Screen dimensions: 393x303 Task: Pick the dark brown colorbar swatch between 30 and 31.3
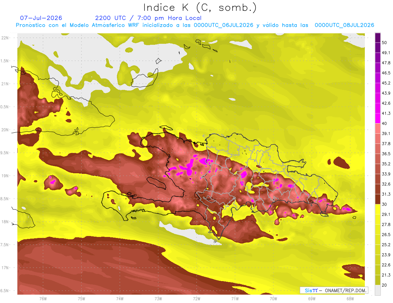tap(378, 199)
